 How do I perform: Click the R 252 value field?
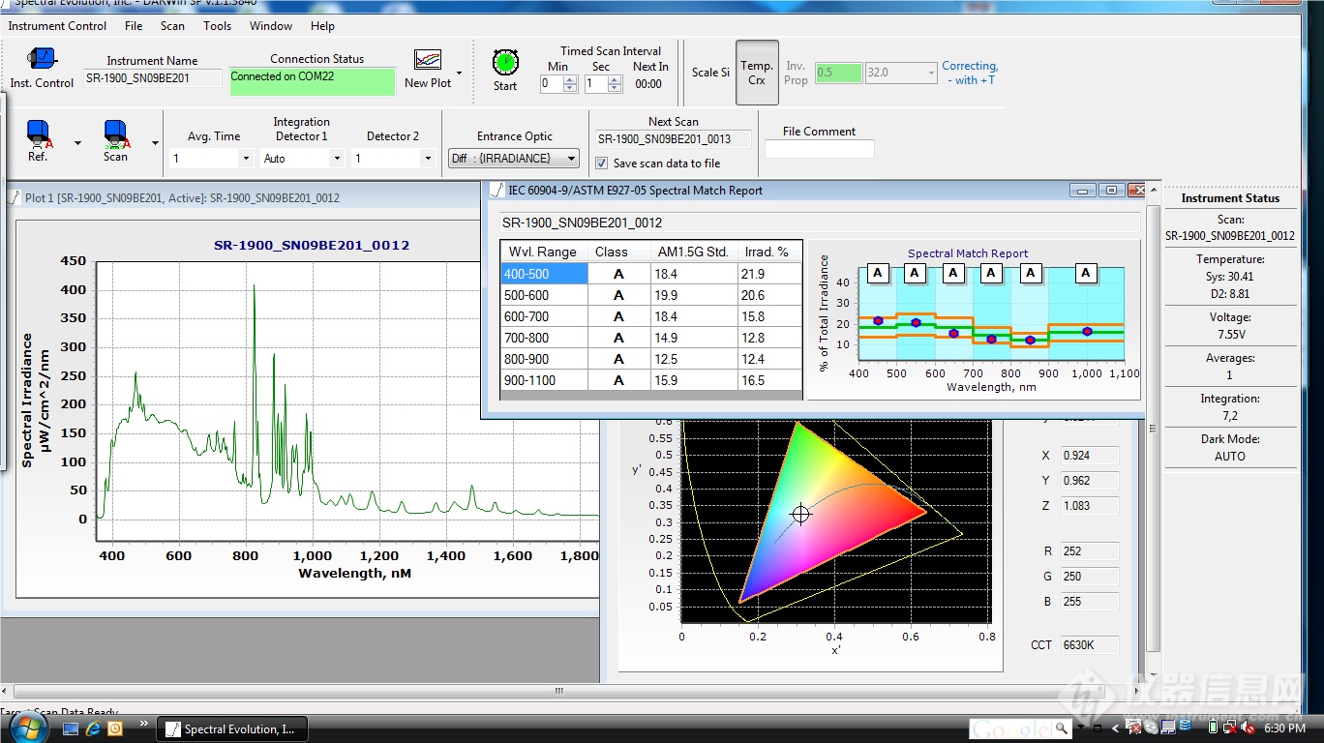pos(1090,551)
